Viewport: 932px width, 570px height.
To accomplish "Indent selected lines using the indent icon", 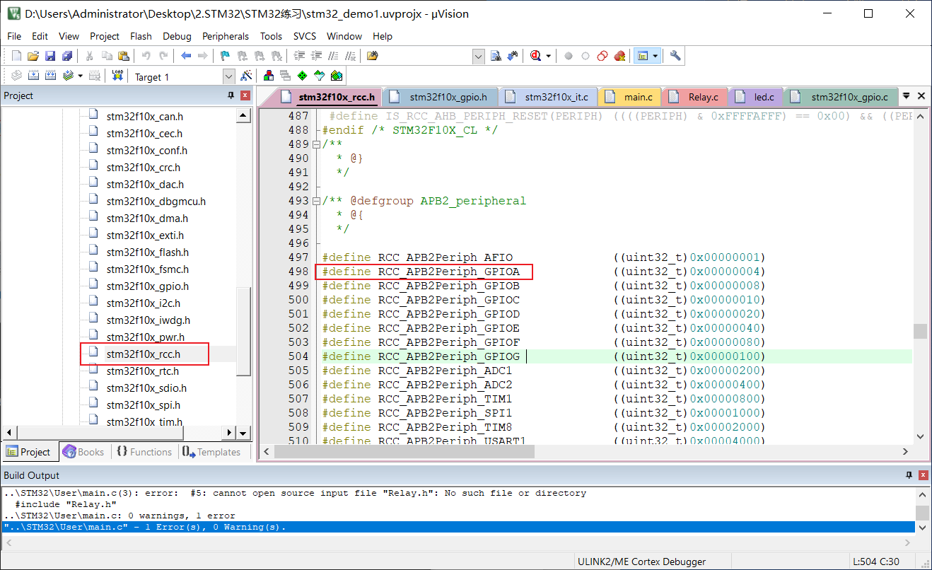I will click(x=299, y=56).
